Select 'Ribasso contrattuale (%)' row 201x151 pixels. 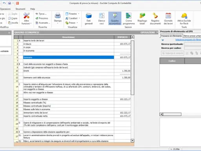pyautogui.click(x=72, y=103)
